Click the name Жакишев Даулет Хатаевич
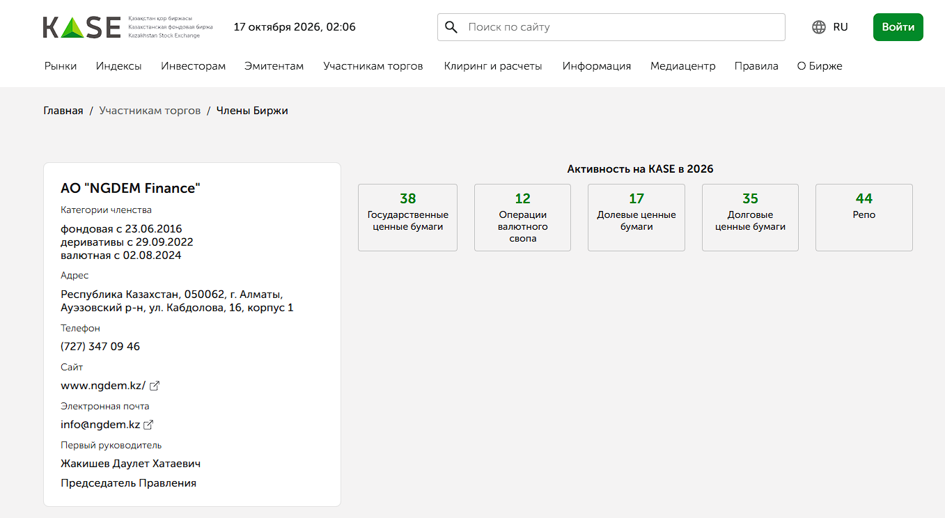This screenshot has height=518, width=945. coord(131,464)
